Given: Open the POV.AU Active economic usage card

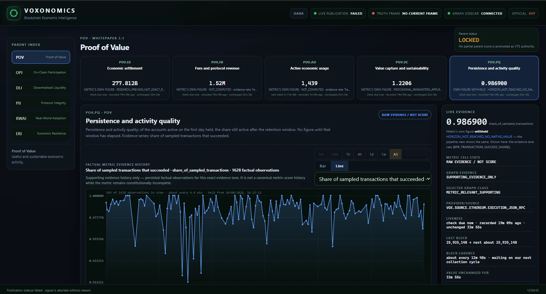Looking at the screenshot, I should click(x=309, y=78).
